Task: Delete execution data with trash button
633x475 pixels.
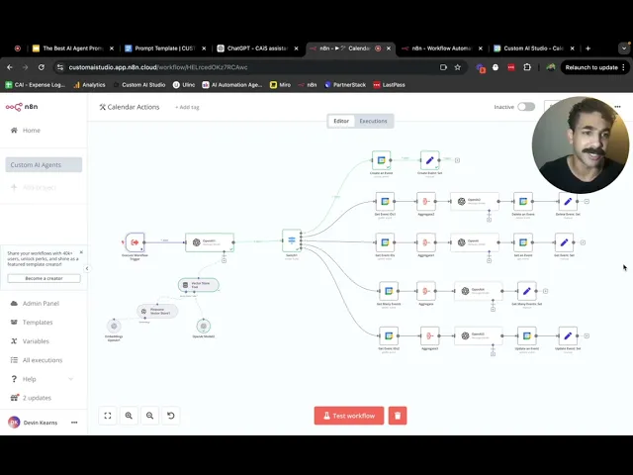Action: (x=398, y=416)
